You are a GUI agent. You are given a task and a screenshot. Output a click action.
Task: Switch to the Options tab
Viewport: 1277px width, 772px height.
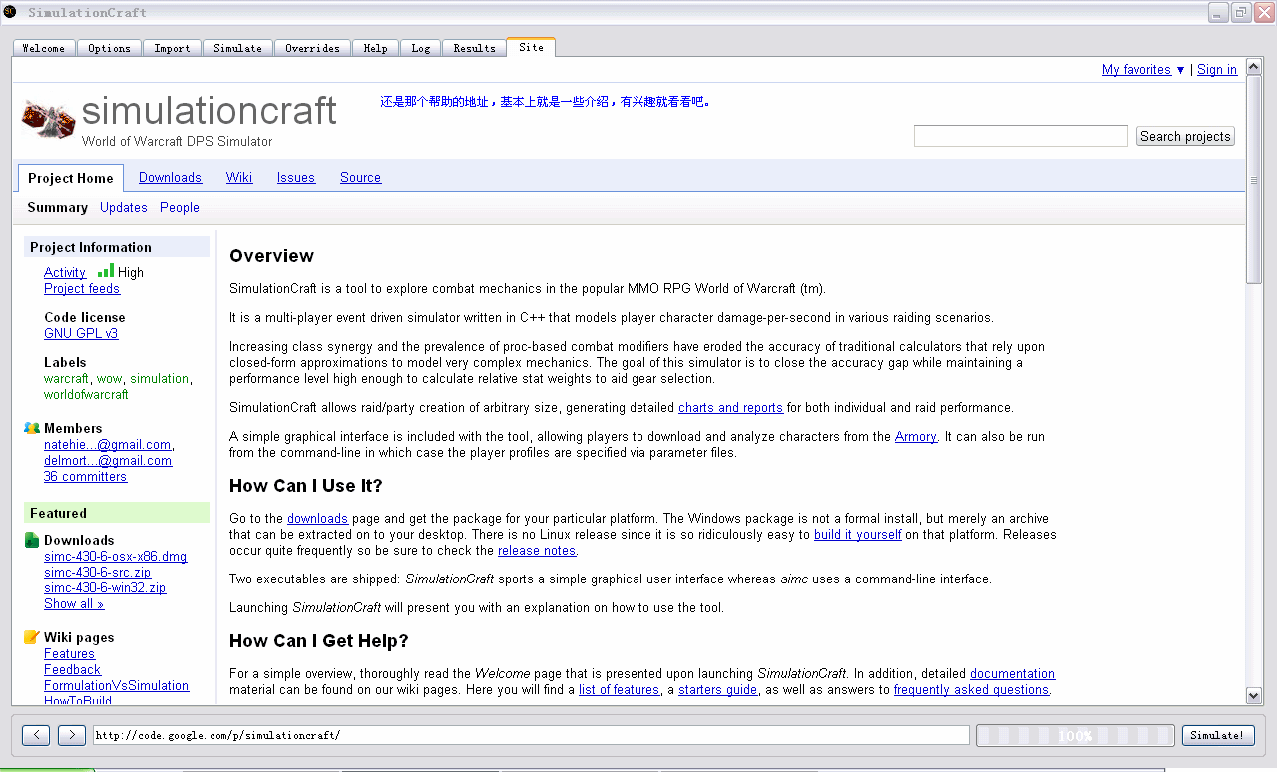pos(109,48)
